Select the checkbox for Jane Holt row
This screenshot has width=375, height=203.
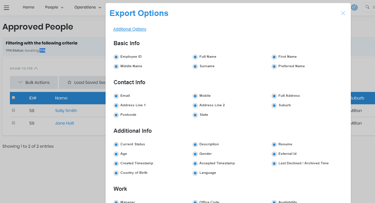(14, 123)
